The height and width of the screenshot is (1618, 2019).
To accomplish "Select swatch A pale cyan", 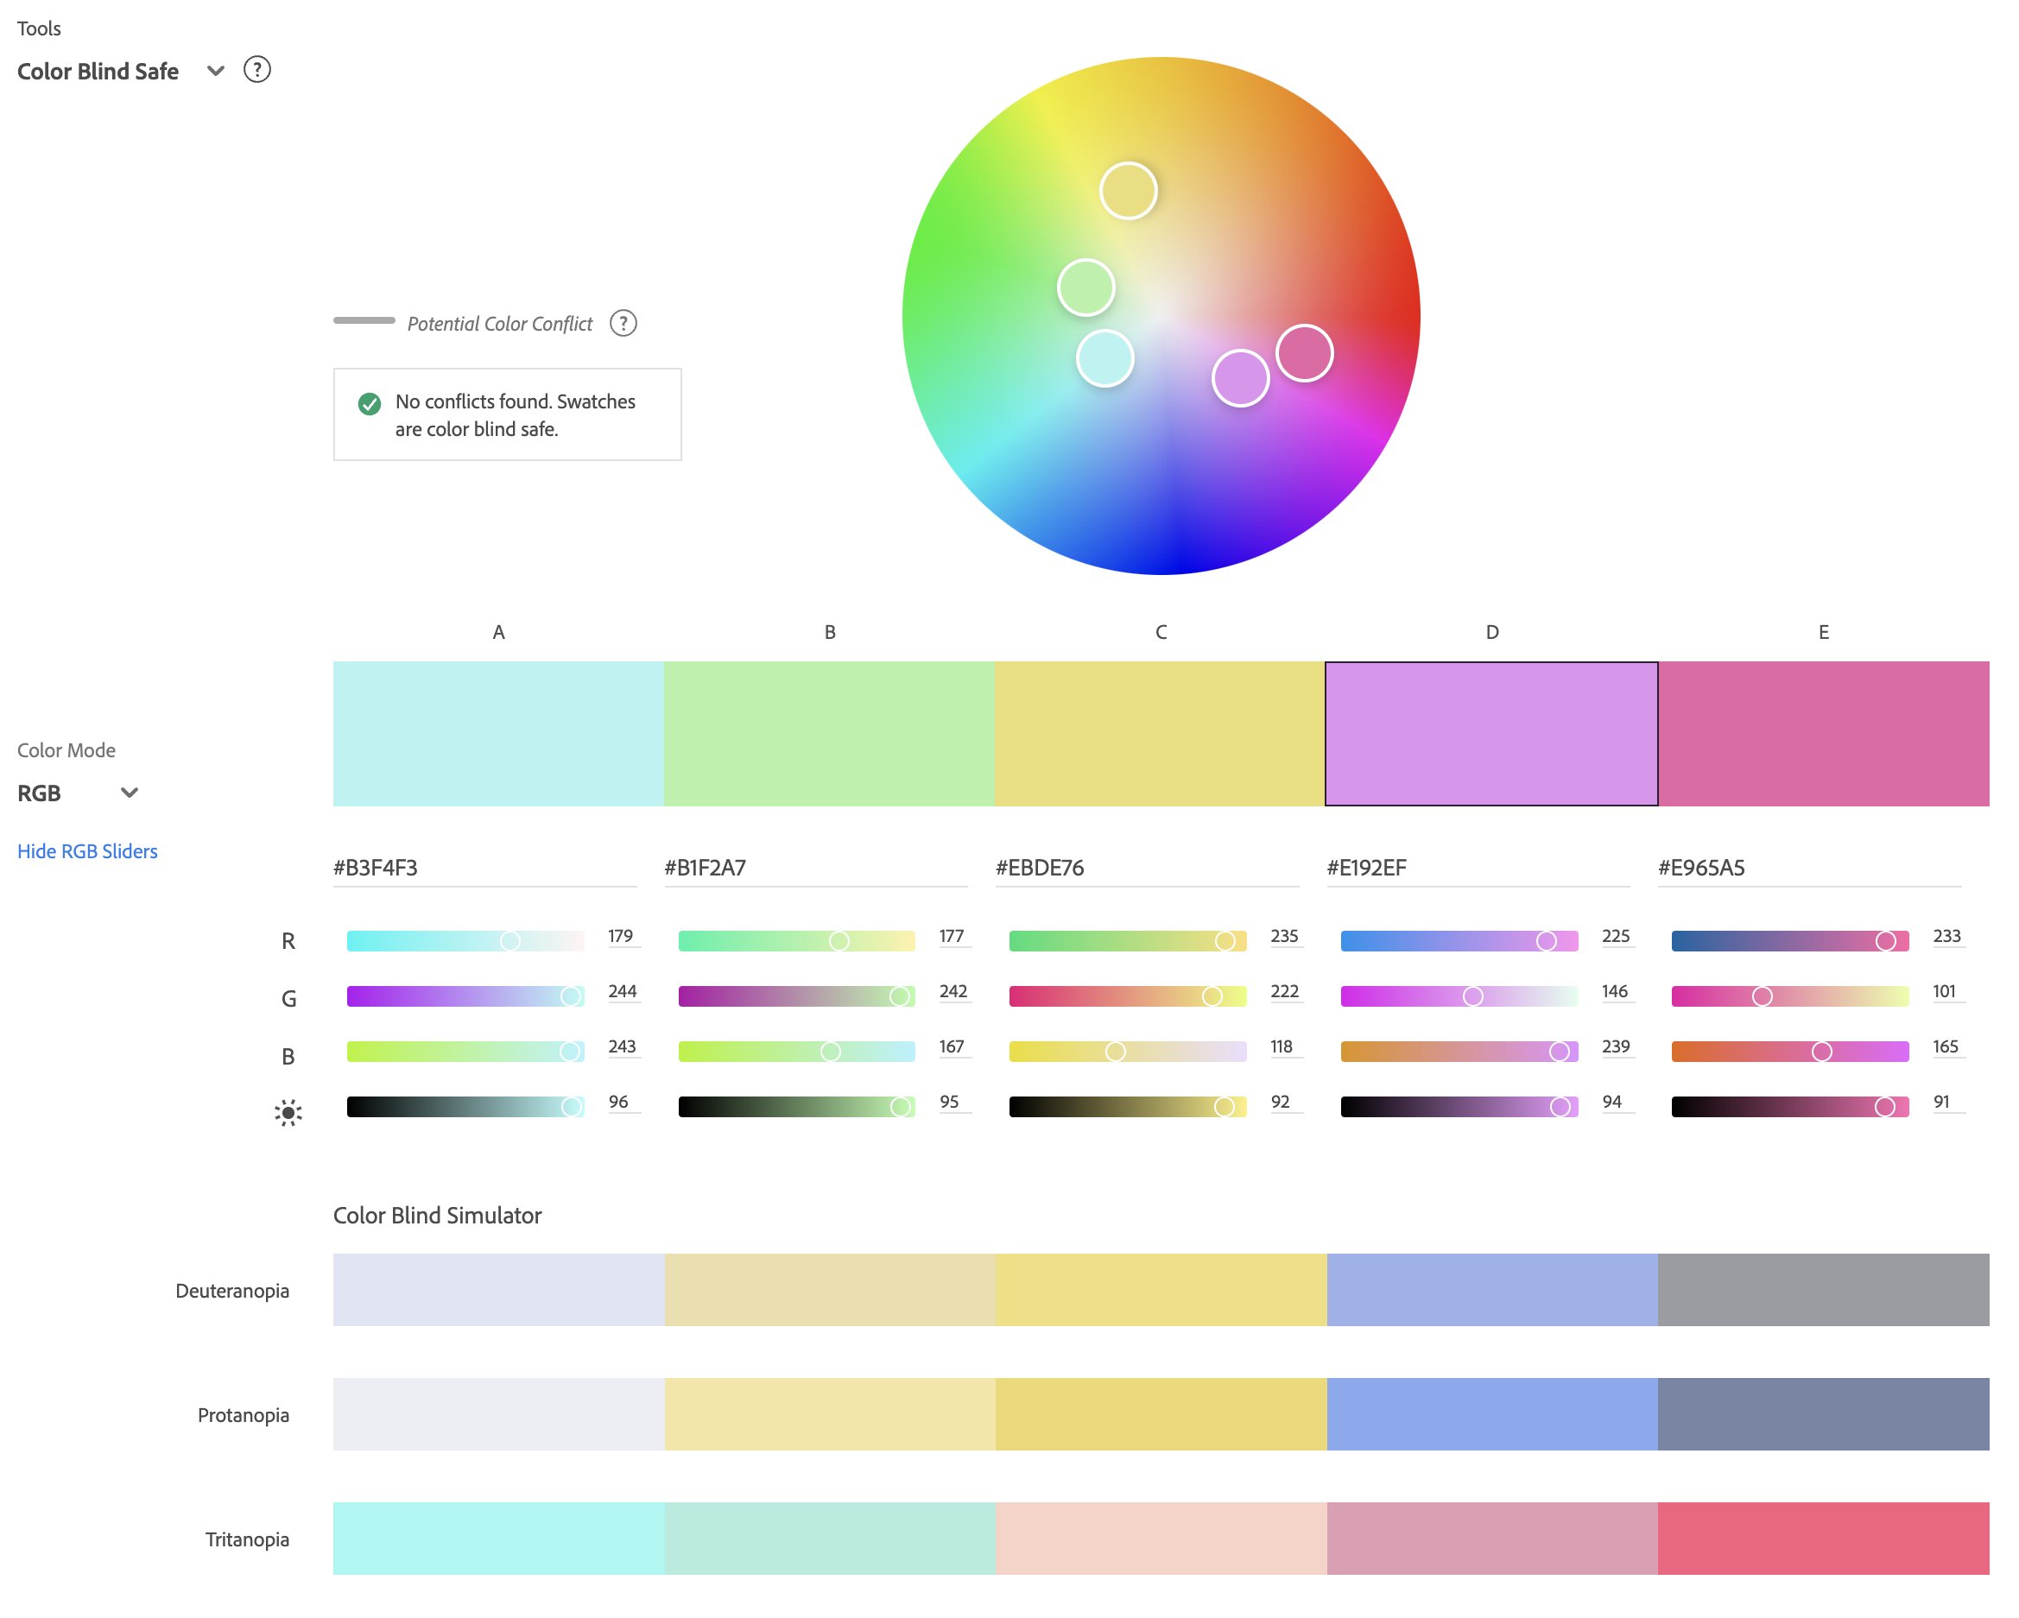I will tap(498, 733).
